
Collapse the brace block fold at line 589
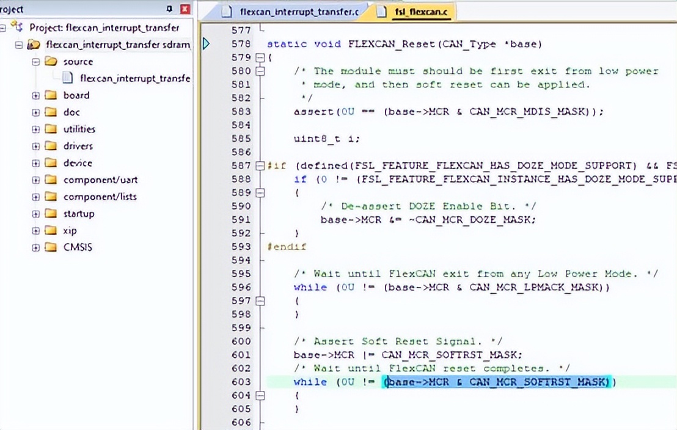(260, 192)
